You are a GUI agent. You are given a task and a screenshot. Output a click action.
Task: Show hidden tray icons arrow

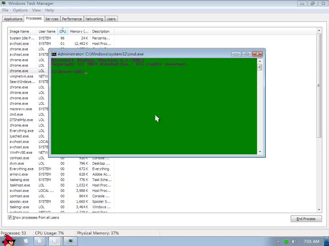pyautogui.click(x=278, y=242)
